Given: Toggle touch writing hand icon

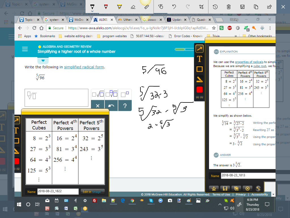Looking at the screenshot, I should 161,7.
